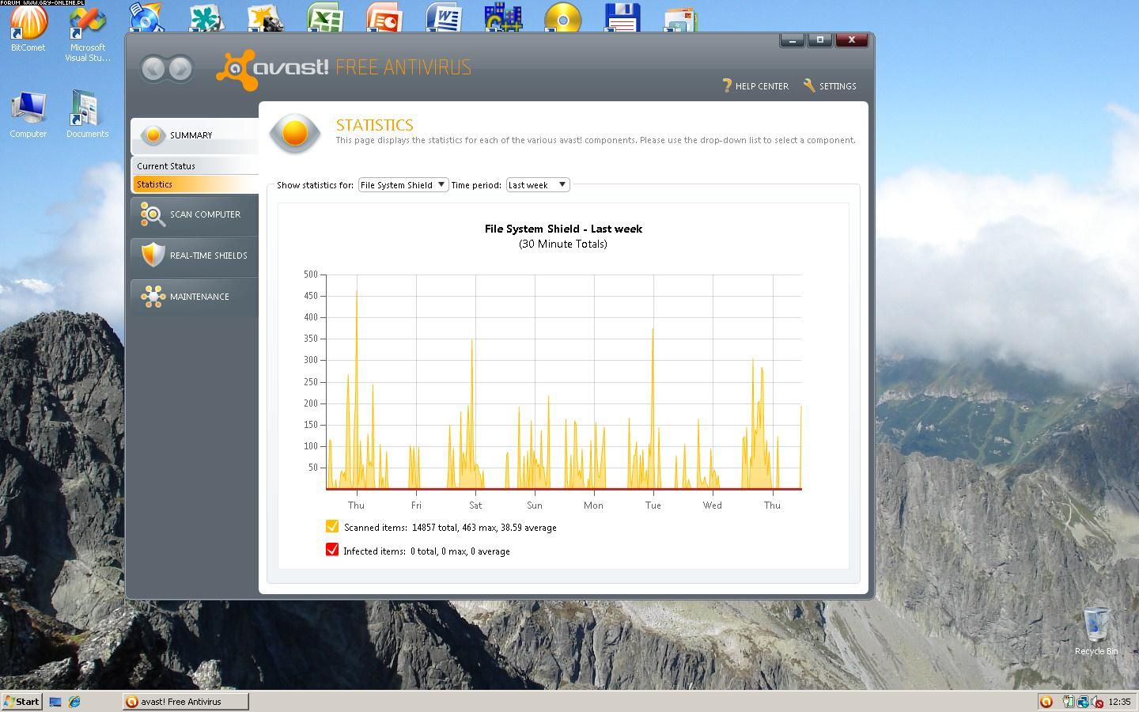The image size is (1139, 712).
Task: Open the Help Center link
Action: coord(755,85)
